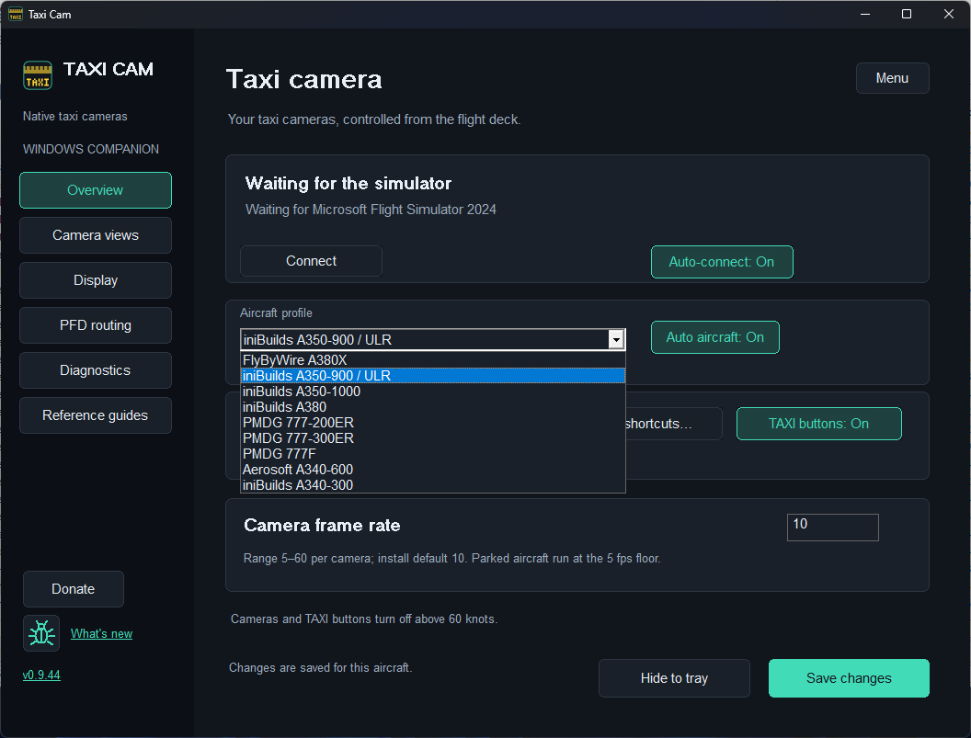Toggle TAXI buttons: On
This screenshot has width=971, height=738.
(818, 424)
